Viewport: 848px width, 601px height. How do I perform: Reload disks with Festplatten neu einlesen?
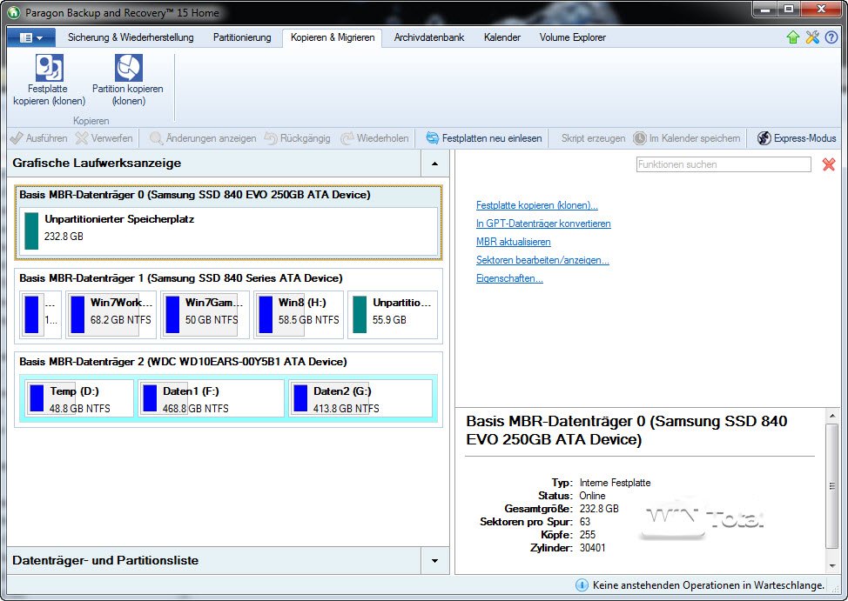(483, 138)
